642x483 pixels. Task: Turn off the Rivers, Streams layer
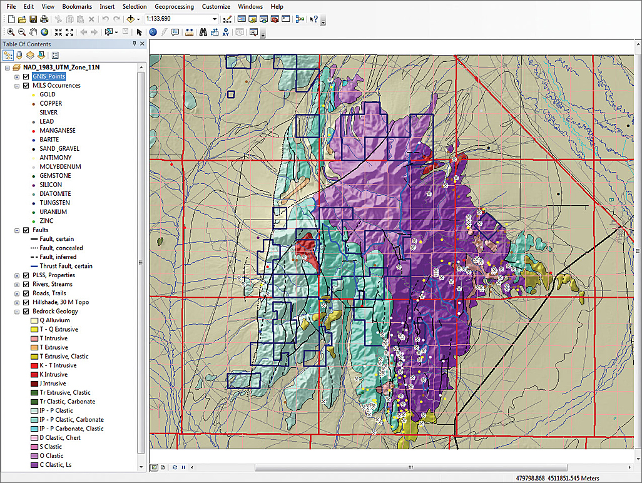[x=26, y=284]
